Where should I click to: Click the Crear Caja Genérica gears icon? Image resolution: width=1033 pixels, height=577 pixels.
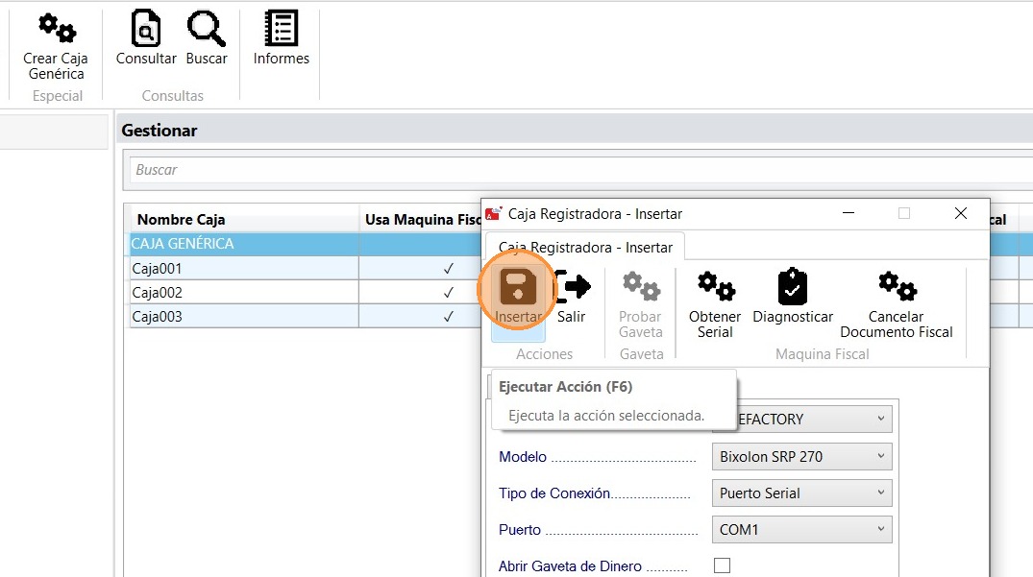(x=57, y=28)
